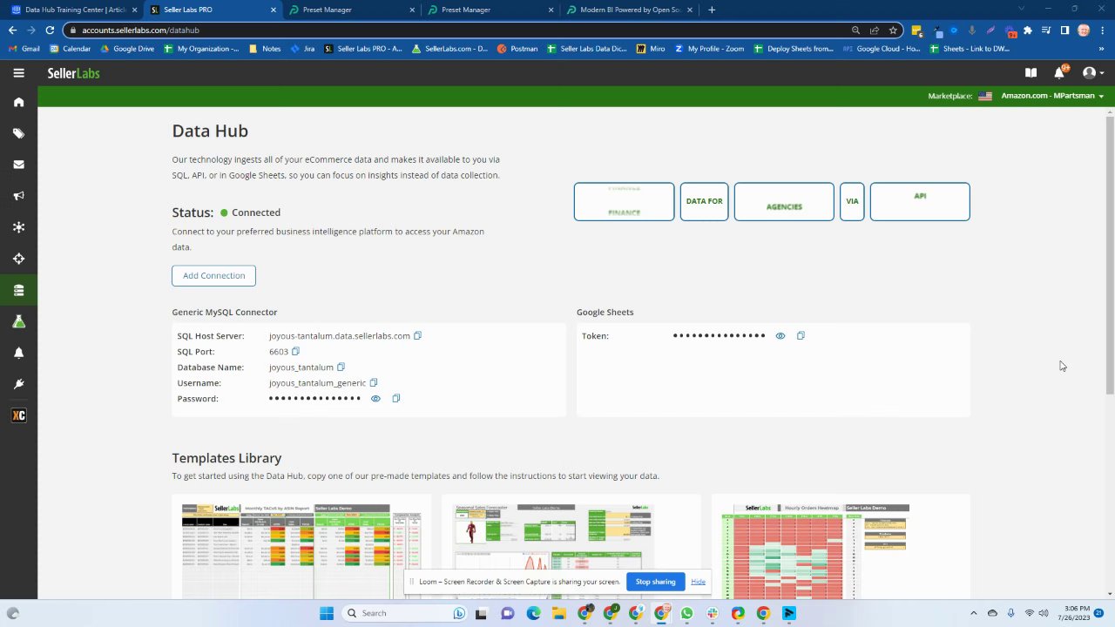Screen dimensions: 1115x627
Task: Open the XC icon in left sidebar
Action: [x=18, y=415]
